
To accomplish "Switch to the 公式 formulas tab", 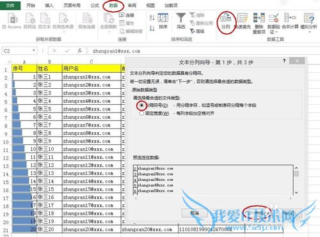I will pyautogui.click(x=95, y=5).
